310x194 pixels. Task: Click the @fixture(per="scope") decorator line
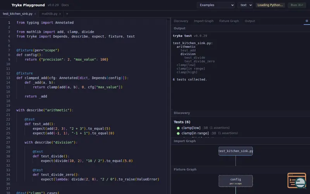[x=38, y=50]
